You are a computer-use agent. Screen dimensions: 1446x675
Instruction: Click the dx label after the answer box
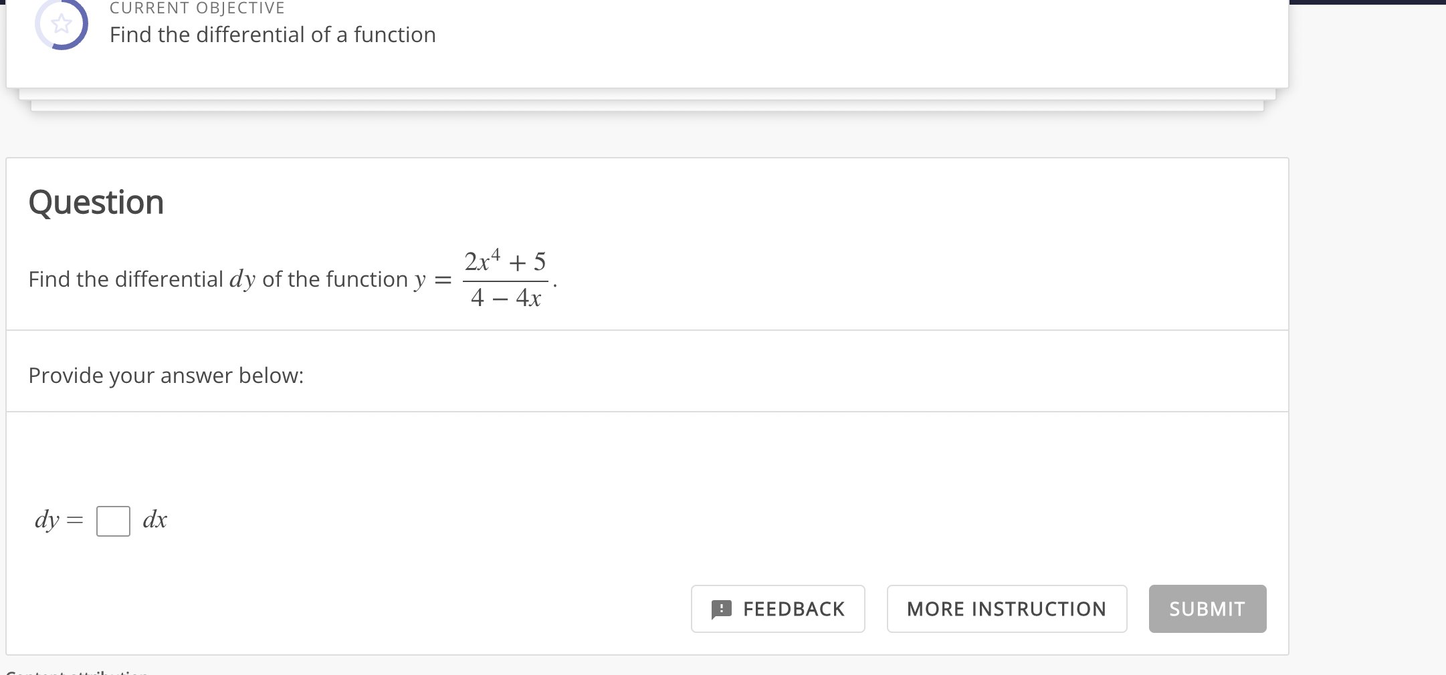(x=154, y=519)
